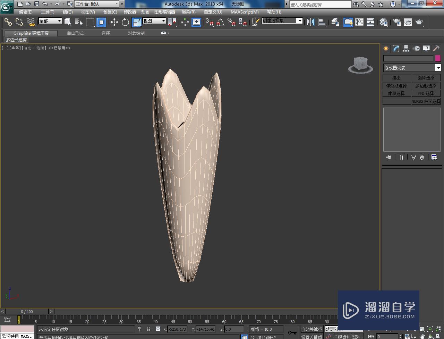Click the 0 / 100 time slider
Image resolution: width=444 pixels, height=339 pixels.
pos(27,311)
